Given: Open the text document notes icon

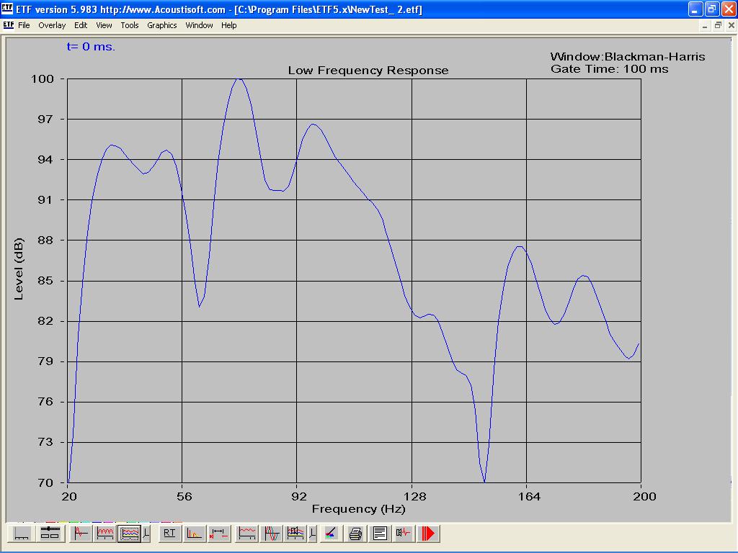Looking at the screenshot, I should [380, 534].
